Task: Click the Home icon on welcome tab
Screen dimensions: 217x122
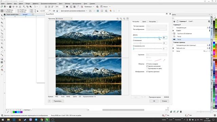Action: 4,14
